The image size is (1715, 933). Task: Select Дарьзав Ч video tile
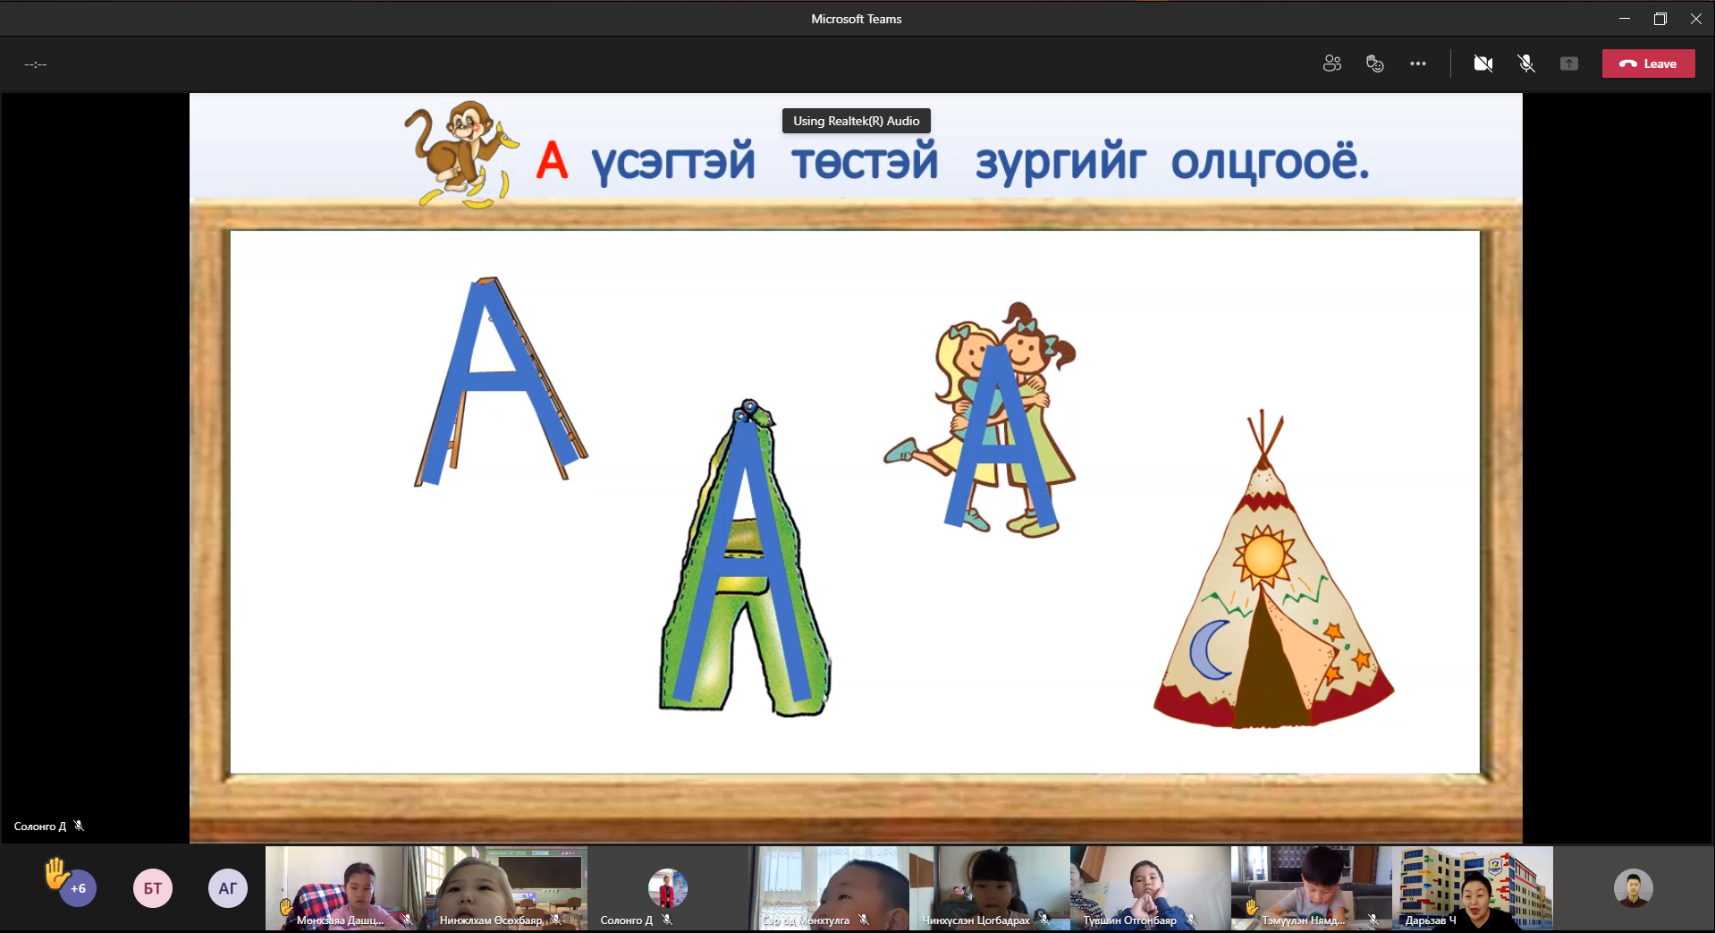point(1473,888)
